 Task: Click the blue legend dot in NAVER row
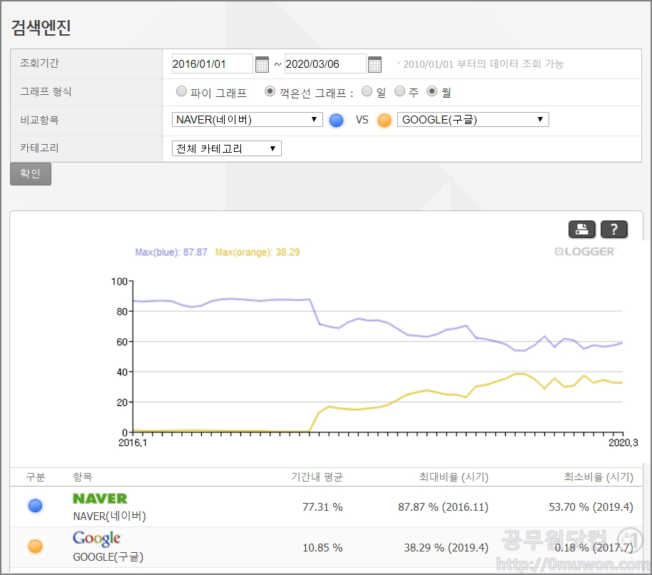[36, 506]
